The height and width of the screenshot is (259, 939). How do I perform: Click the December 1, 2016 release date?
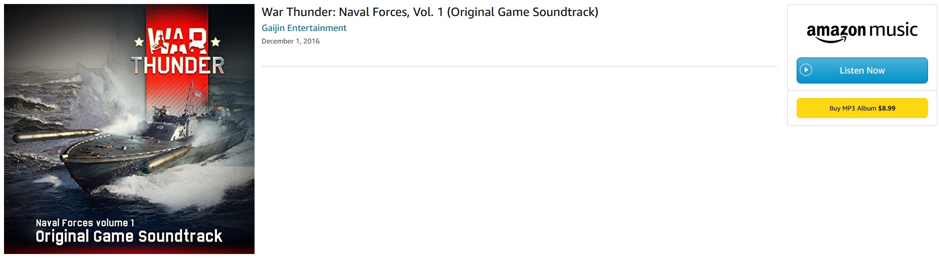[290, 41]
